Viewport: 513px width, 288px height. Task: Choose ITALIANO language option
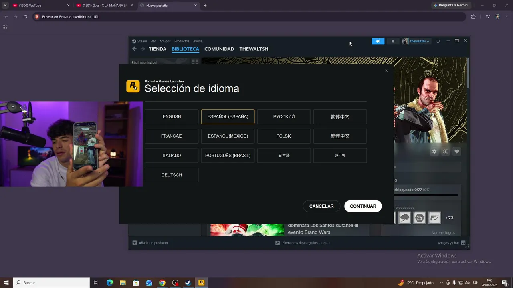point(172,156)
